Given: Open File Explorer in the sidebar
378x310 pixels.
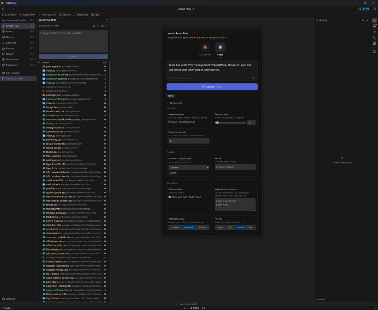Looking at the screenshot, I should coord(18,73).
